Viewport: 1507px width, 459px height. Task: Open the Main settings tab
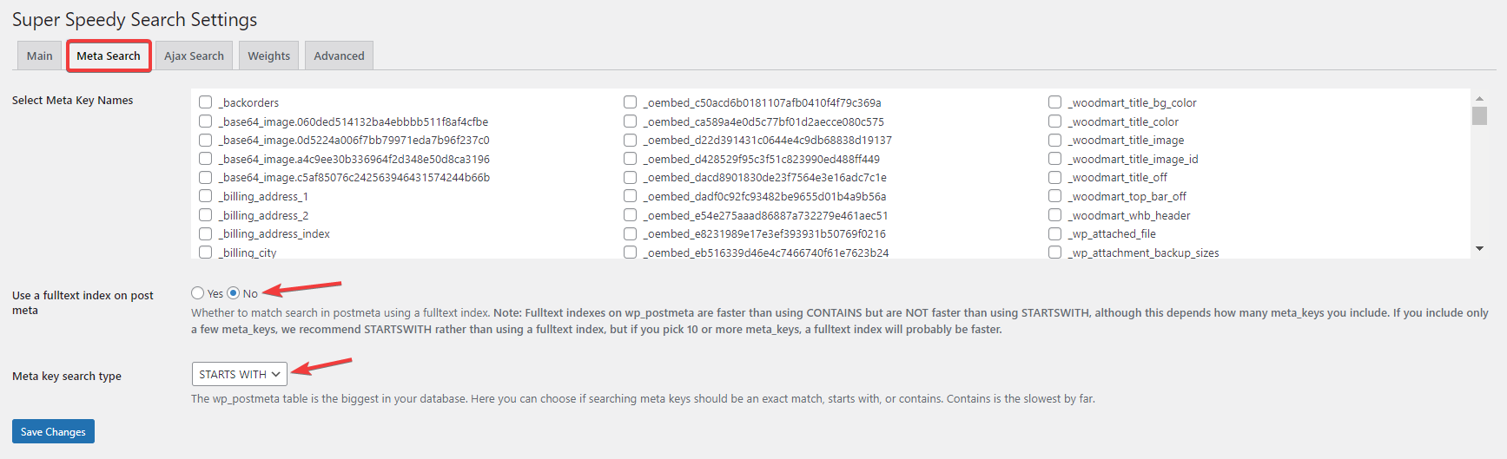39,56
